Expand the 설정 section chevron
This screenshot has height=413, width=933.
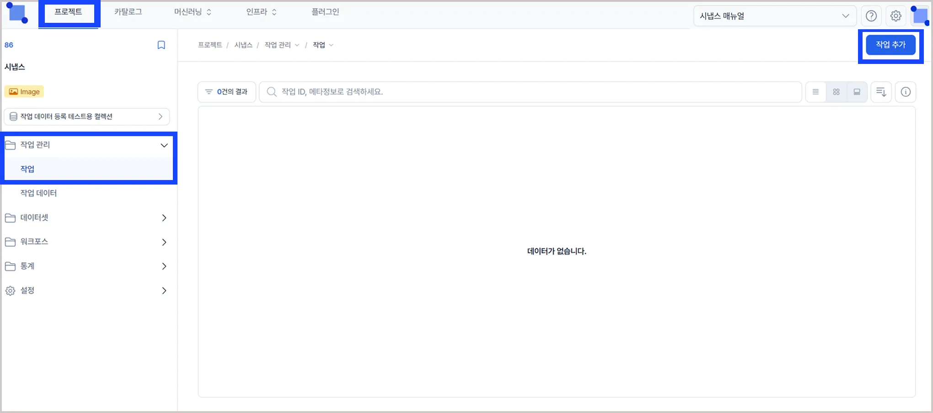point(164,291)
